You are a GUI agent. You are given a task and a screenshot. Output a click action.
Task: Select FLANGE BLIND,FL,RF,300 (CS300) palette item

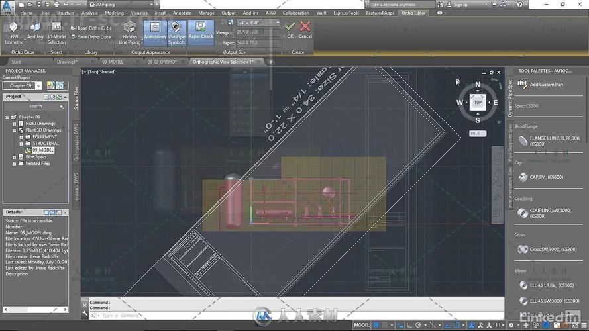(549, 141)
